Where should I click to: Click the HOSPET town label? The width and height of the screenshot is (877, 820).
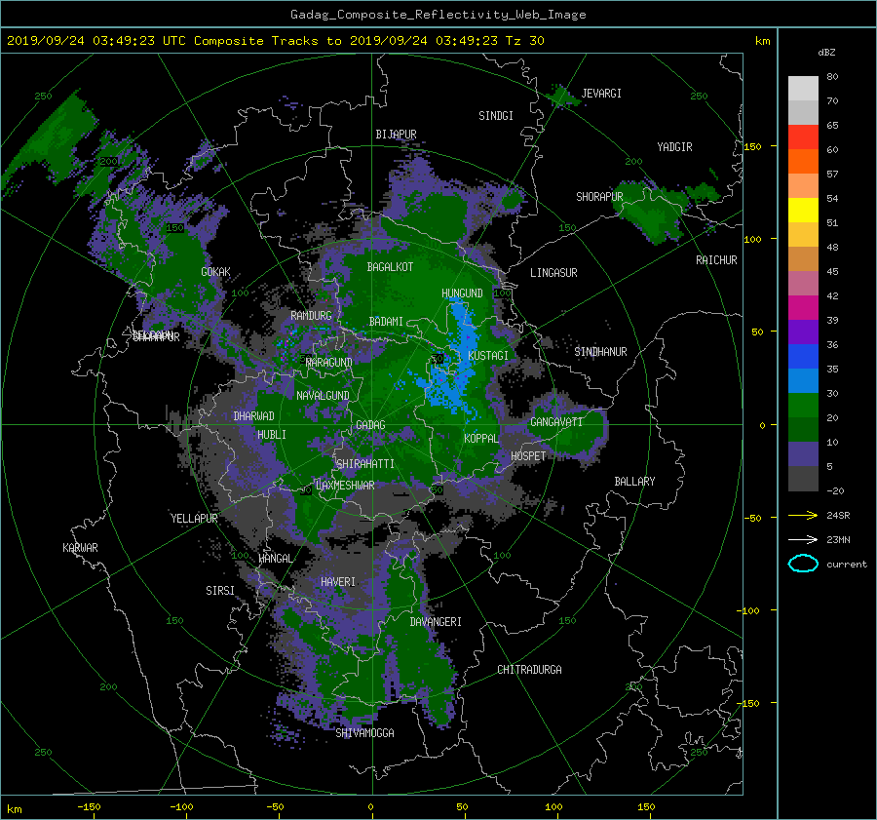click(x=528, y=456)
